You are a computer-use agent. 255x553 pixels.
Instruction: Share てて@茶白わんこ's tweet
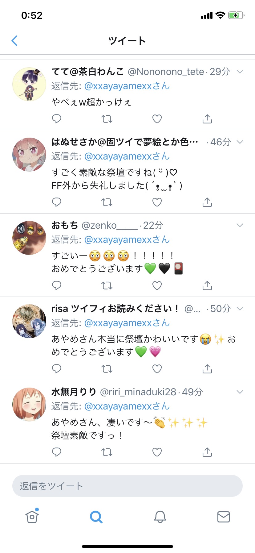click(x=207, y=119)
